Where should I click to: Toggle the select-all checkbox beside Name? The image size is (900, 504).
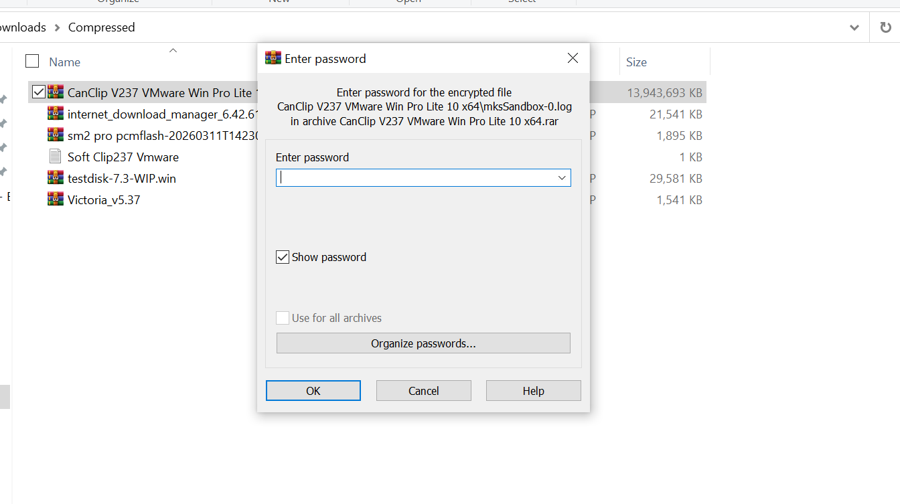[x=32, y=62]
